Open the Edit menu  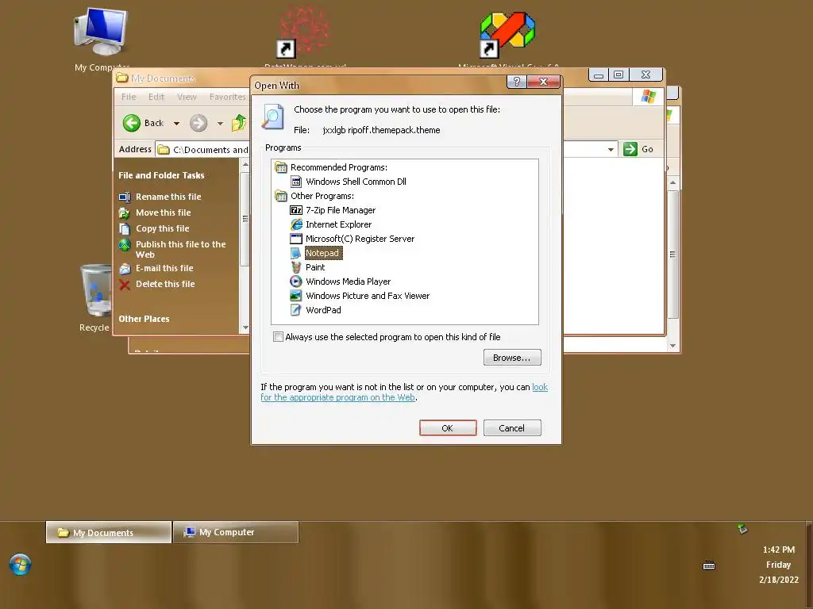[x=156, y=97]
